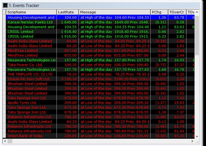Viewport: 206px width, 146px height.
Task: Sort by the LastRate column header
Action: (x=68, y=12)
